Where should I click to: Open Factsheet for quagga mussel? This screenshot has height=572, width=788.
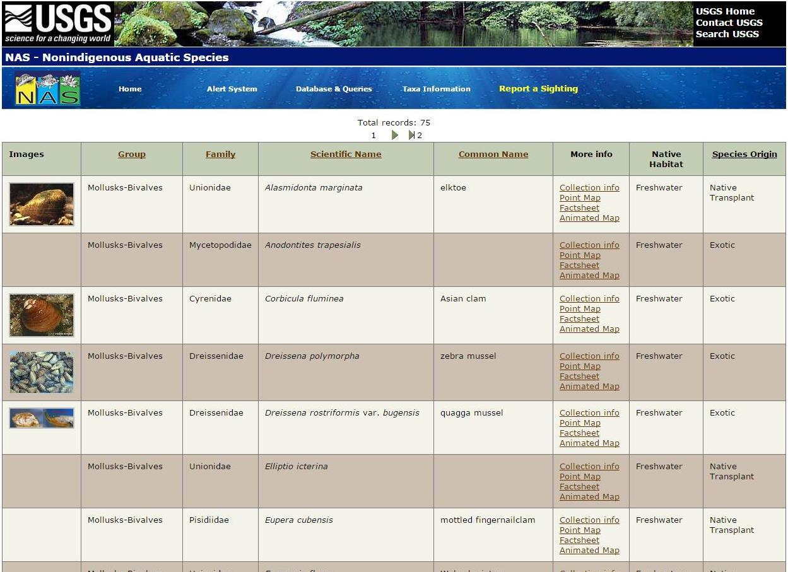579,433
